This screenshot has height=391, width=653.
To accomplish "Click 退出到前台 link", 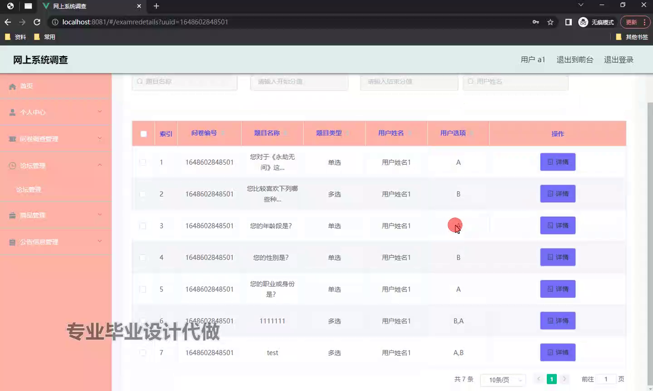I will click(575, 60).
